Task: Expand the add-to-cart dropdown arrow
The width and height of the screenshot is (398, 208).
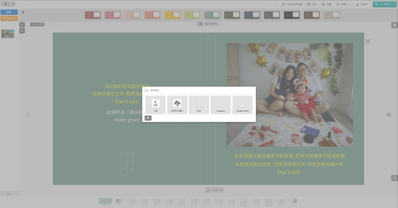Action: pyautogui.click(x=394, y=4)
